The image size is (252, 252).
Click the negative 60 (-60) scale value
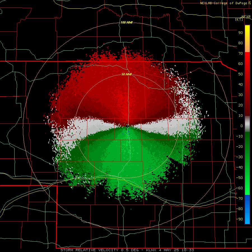(x=239, y=188)
